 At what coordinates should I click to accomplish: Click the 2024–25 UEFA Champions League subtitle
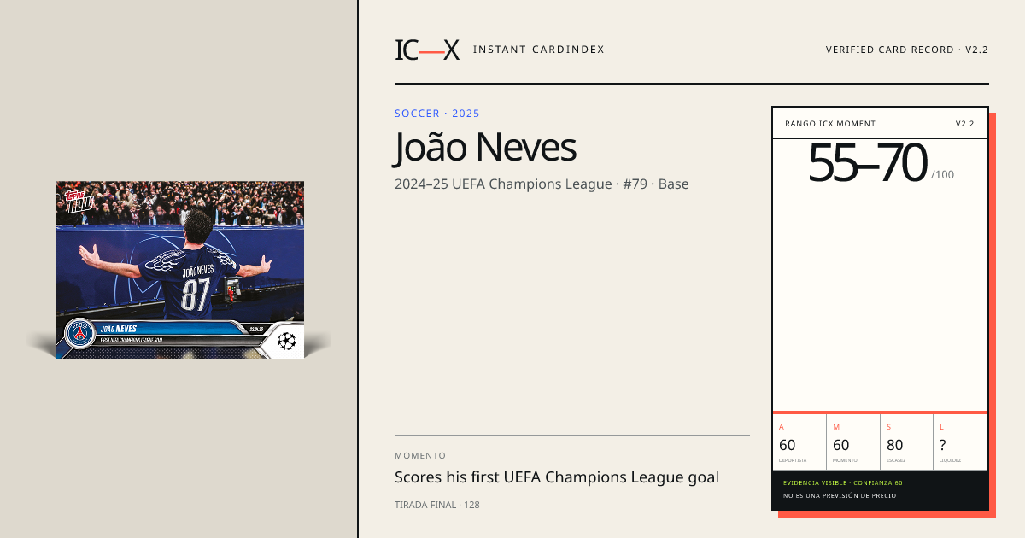tap(542, 184)
